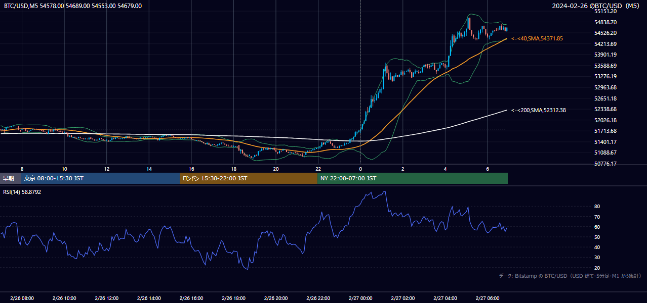The width and height of the screenshot is (647, 303).
Task: Click the bottom time label 2/26 22:00
Action: coord(318,298)
